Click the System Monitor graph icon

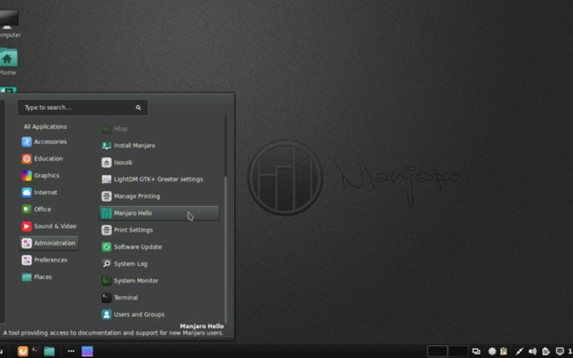107,281
